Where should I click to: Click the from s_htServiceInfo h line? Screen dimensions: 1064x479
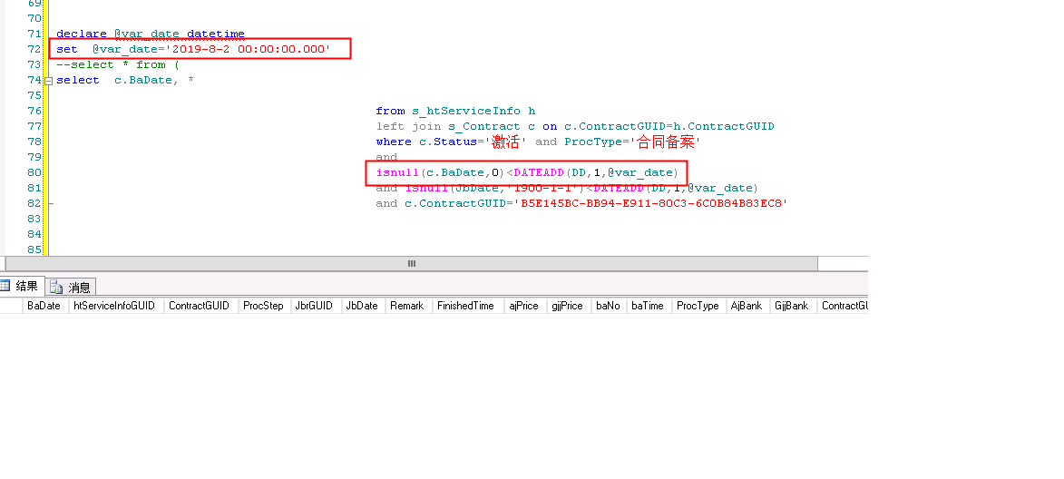click(x=455, y=112)
